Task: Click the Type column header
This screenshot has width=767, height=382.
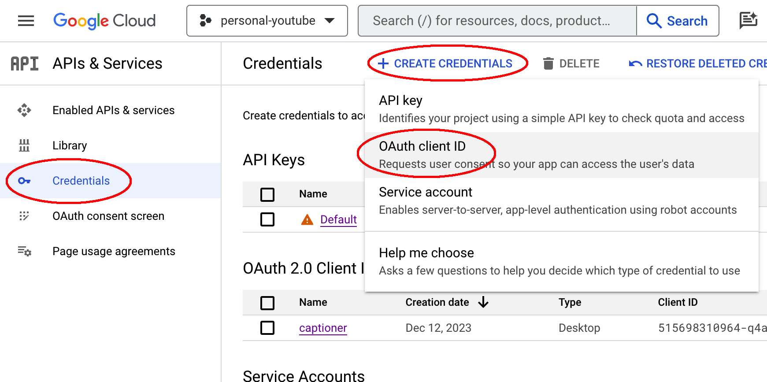Action: (x=570, y=302)
